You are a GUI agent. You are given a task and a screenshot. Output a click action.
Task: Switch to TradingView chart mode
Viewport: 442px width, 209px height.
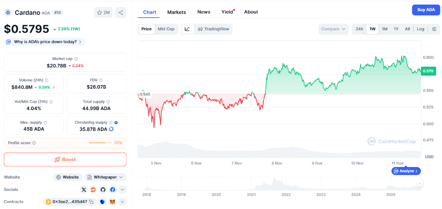(214, 29)
